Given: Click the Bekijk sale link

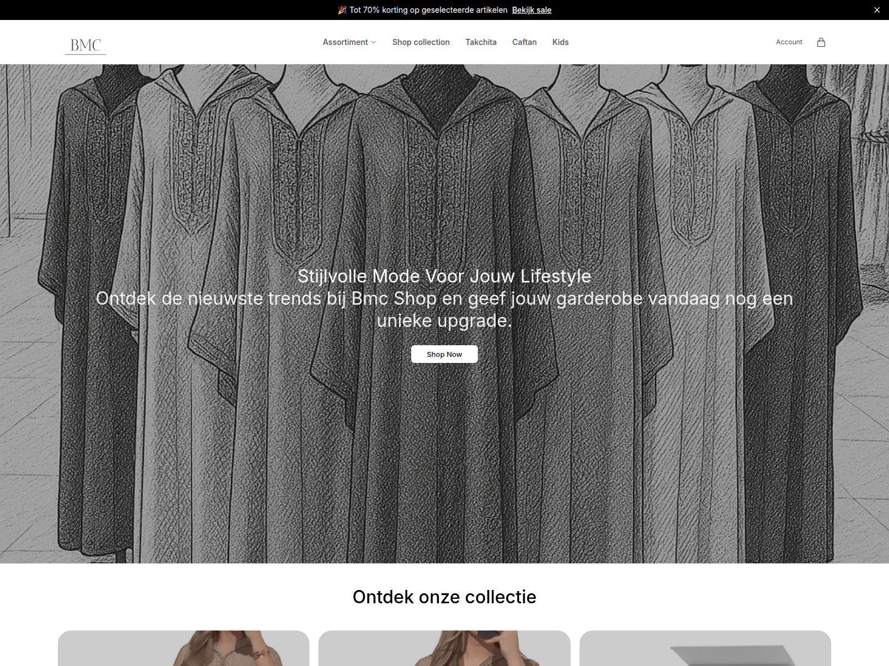Looking at the screenshot, I should click(x=532, y=10).
